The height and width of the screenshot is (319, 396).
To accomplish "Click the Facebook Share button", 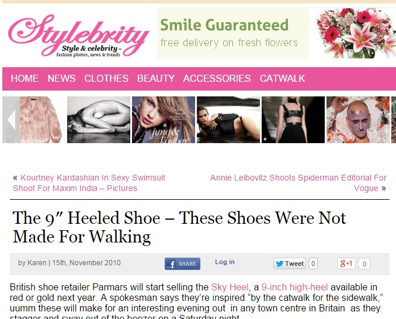I will [182, 263].
